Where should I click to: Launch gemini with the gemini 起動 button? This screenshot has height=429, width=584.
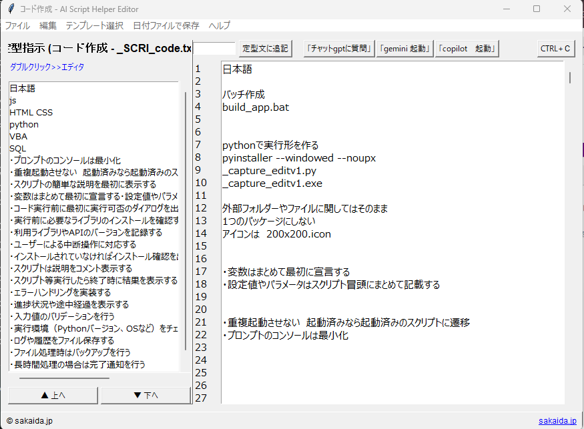tap(404, 49)
